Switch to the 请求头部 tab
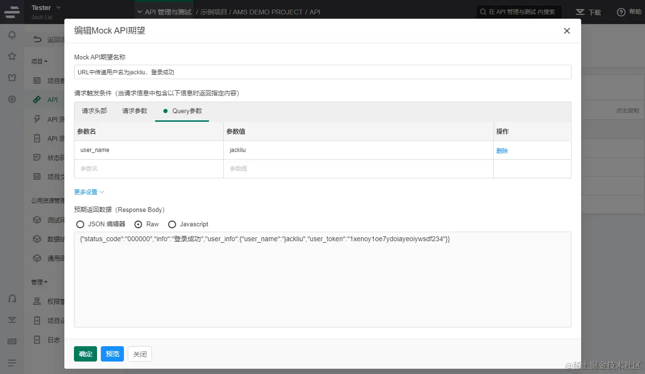The width and height of the screenshot is (645, 374). [95, 111]
